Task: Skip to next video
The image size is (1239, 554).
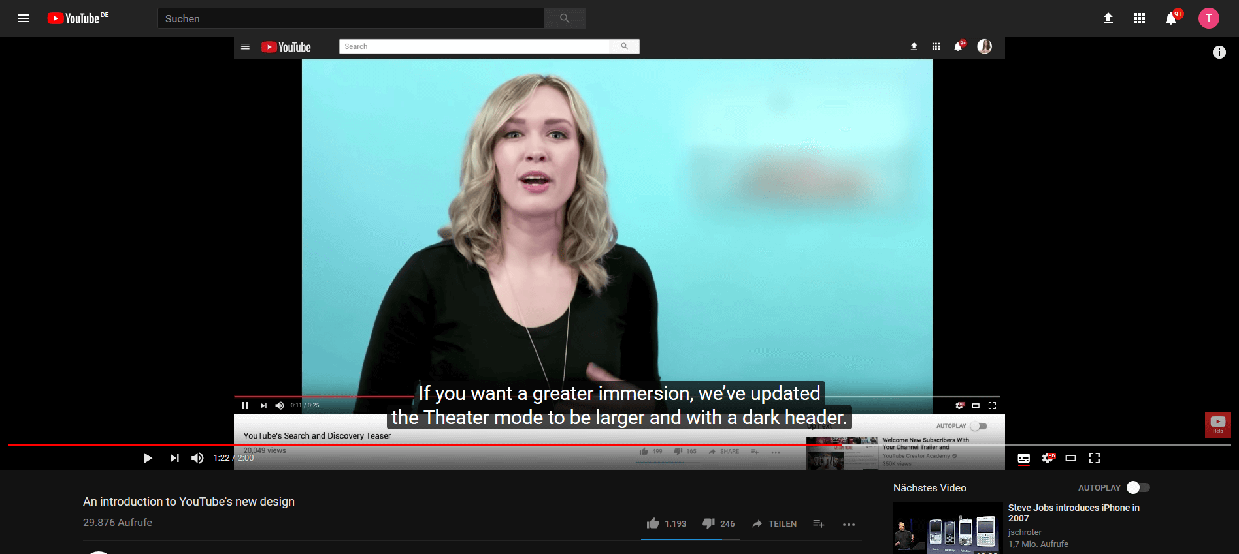Action: (x=174, y=458)
